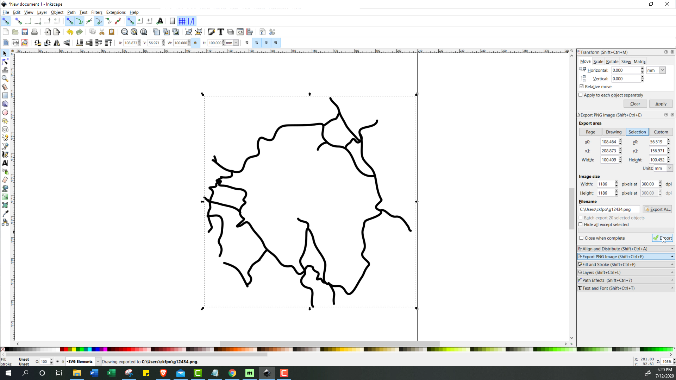This screenshot has height=380, width=676.
Task: Select the Spray tool
Action: coord(5,172)
